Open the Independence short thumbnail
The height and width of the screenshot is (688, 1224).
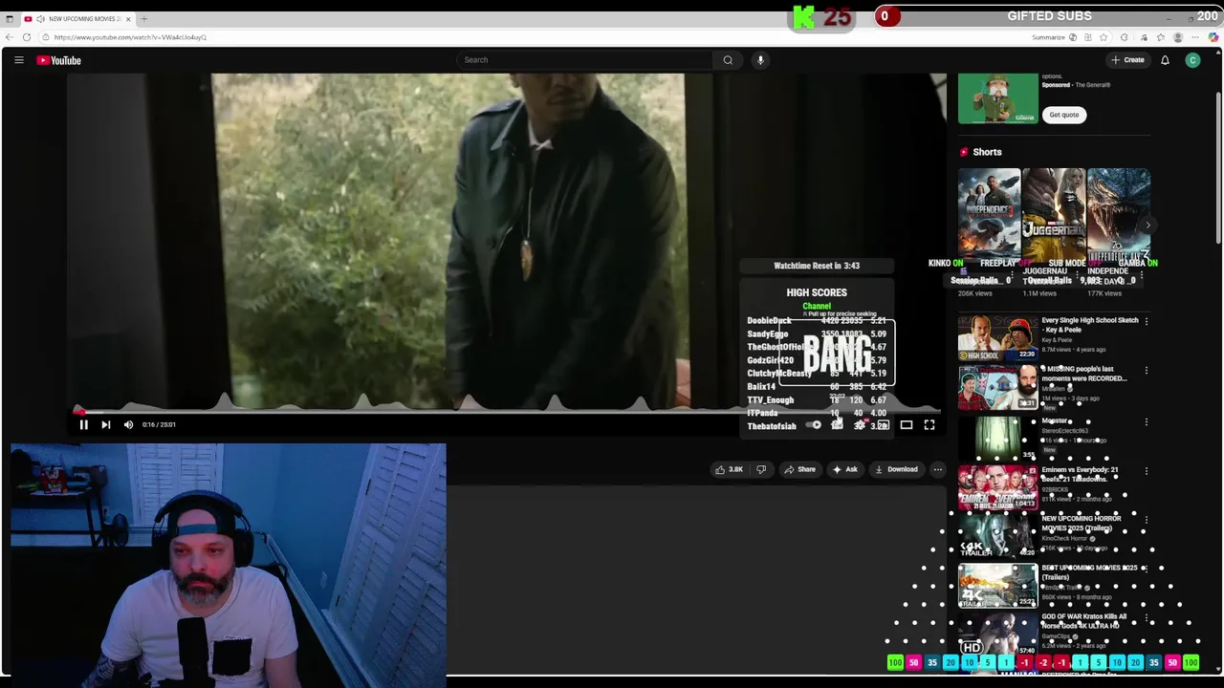tap(989, 216)
